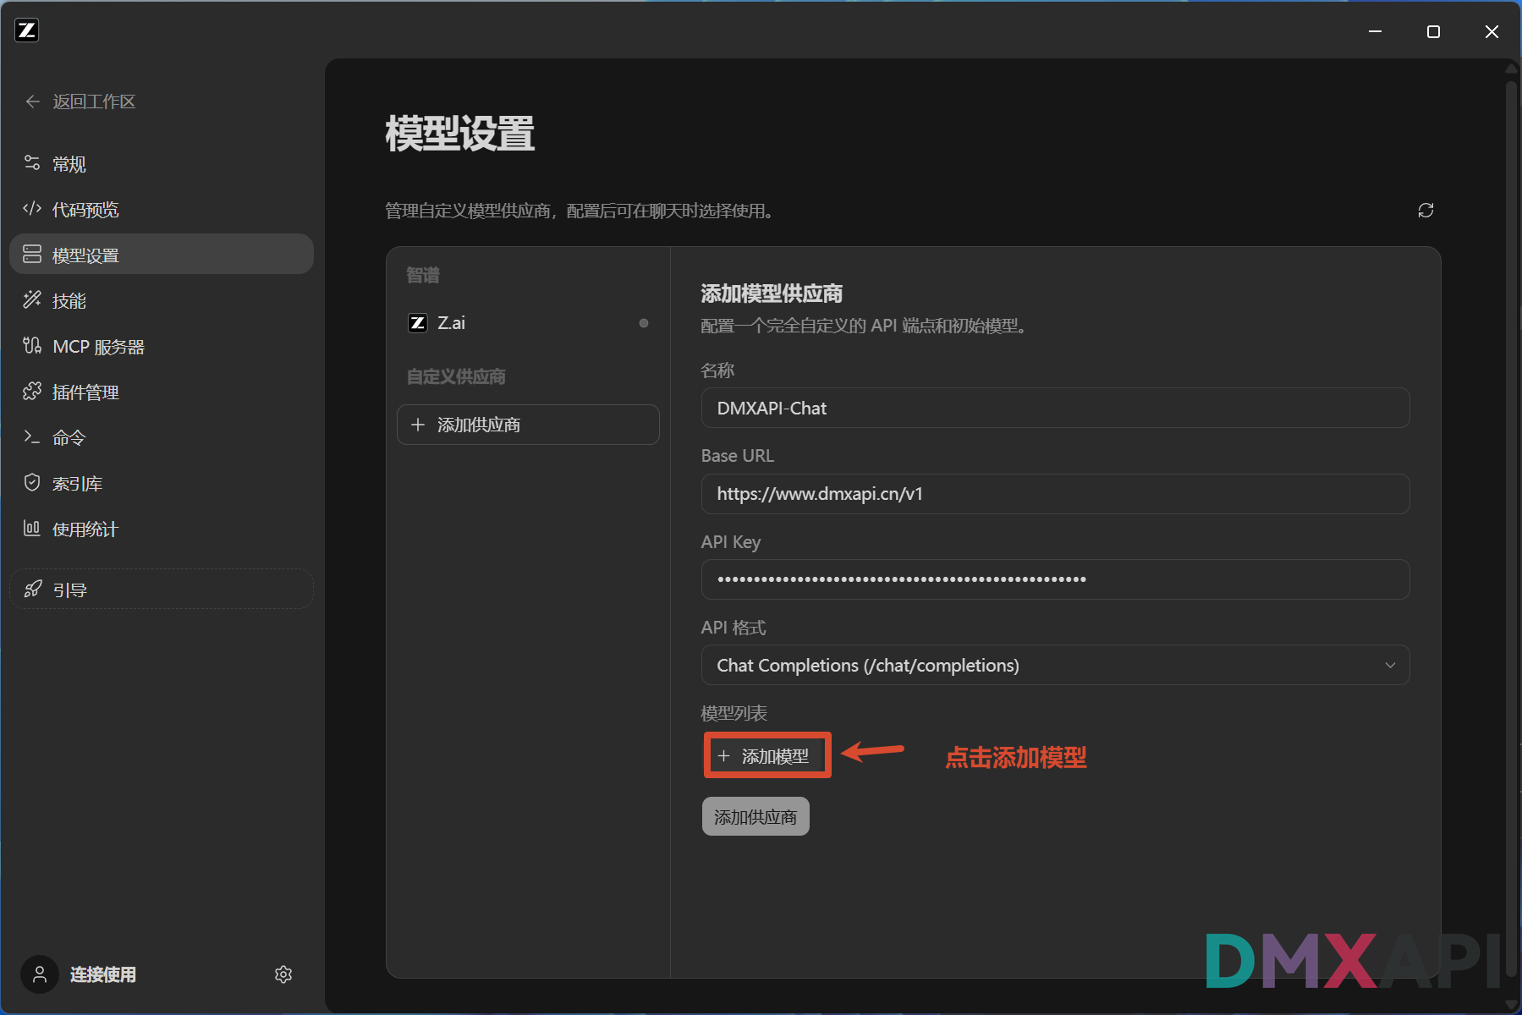
Task: Click the back arrow beside 返回工作区
Action: [x=33, y=101]
